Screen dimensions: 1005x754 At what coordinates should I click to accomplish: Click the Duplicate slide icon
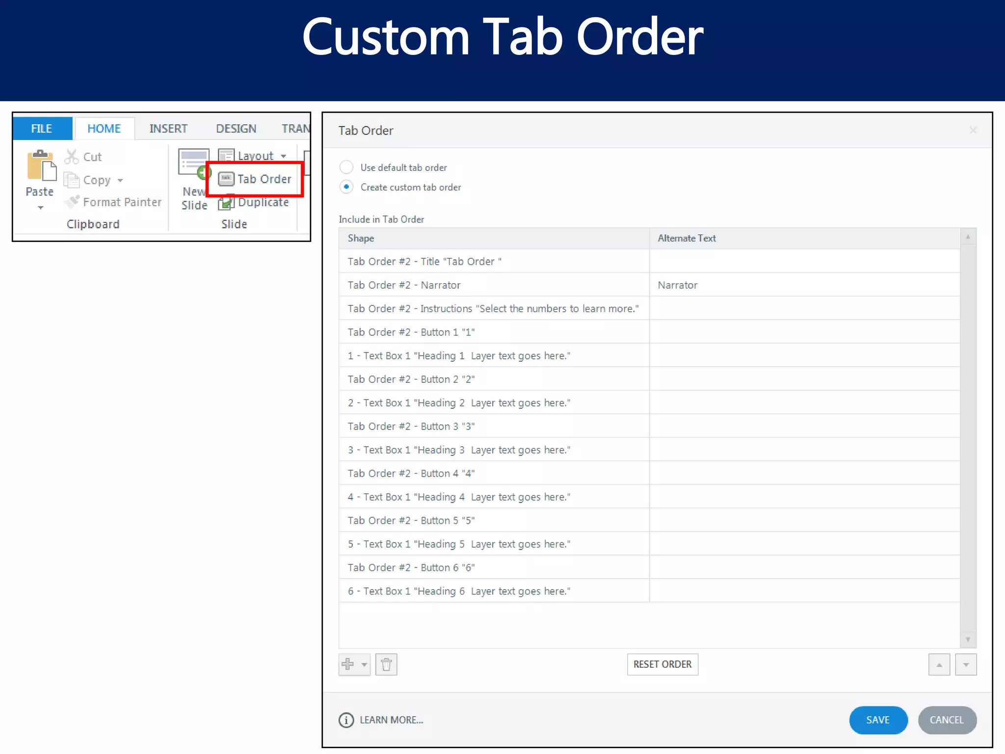(x=226, y=202)
